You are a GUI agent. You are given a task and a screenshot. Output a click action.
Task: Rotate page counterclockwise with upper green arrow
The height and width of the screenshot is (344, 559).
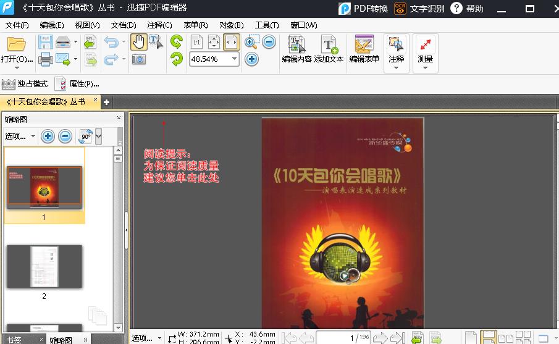tap(177, 42)
